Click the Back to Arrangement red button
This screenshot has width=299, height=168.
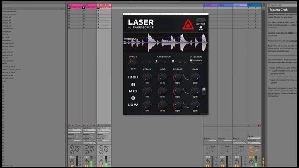pos(259,126)
